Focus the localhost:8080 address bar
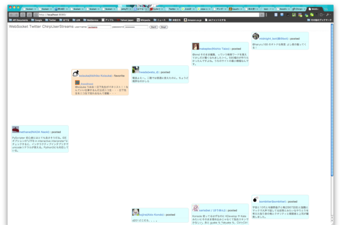The image size is (341, 225). 149,15
